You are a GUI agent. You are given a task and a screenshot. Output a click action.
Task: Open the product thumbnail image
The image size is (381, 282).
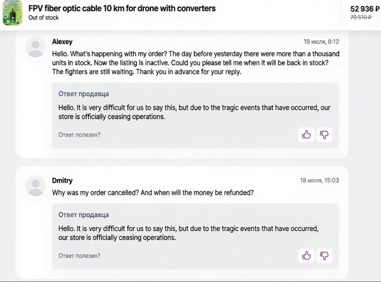point(12,13)
